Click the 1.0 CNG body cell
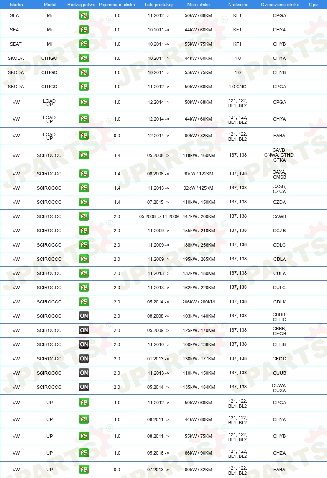The width and height of the screenshot is (327, 478). 238,87
